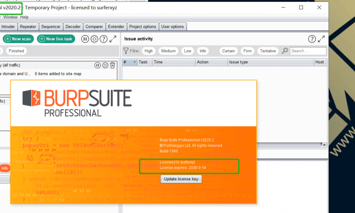The width and height of the screenshot is (355, 213).
Task: Delete the all traffic task with the trash icon
Action: pyautogui.click(x=113, y=65)
